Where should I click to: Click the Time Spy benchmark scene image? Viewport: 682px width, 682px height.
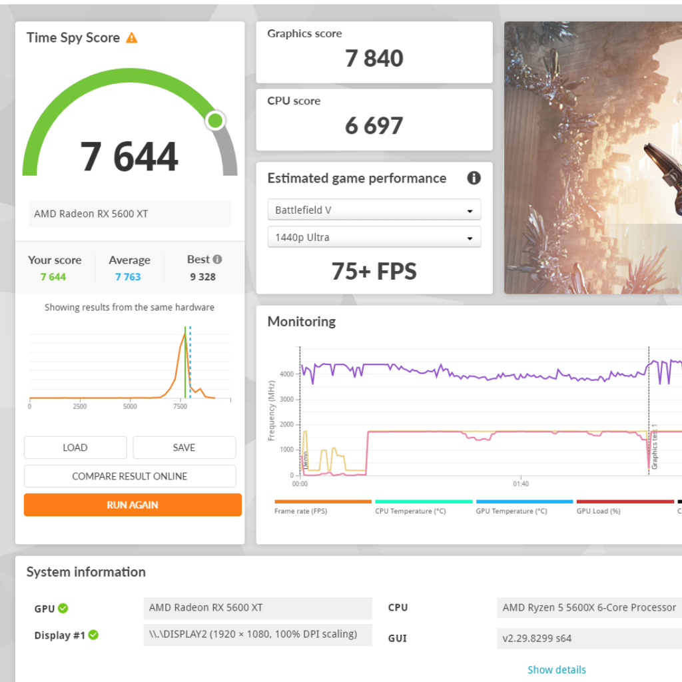coord(593,158)
